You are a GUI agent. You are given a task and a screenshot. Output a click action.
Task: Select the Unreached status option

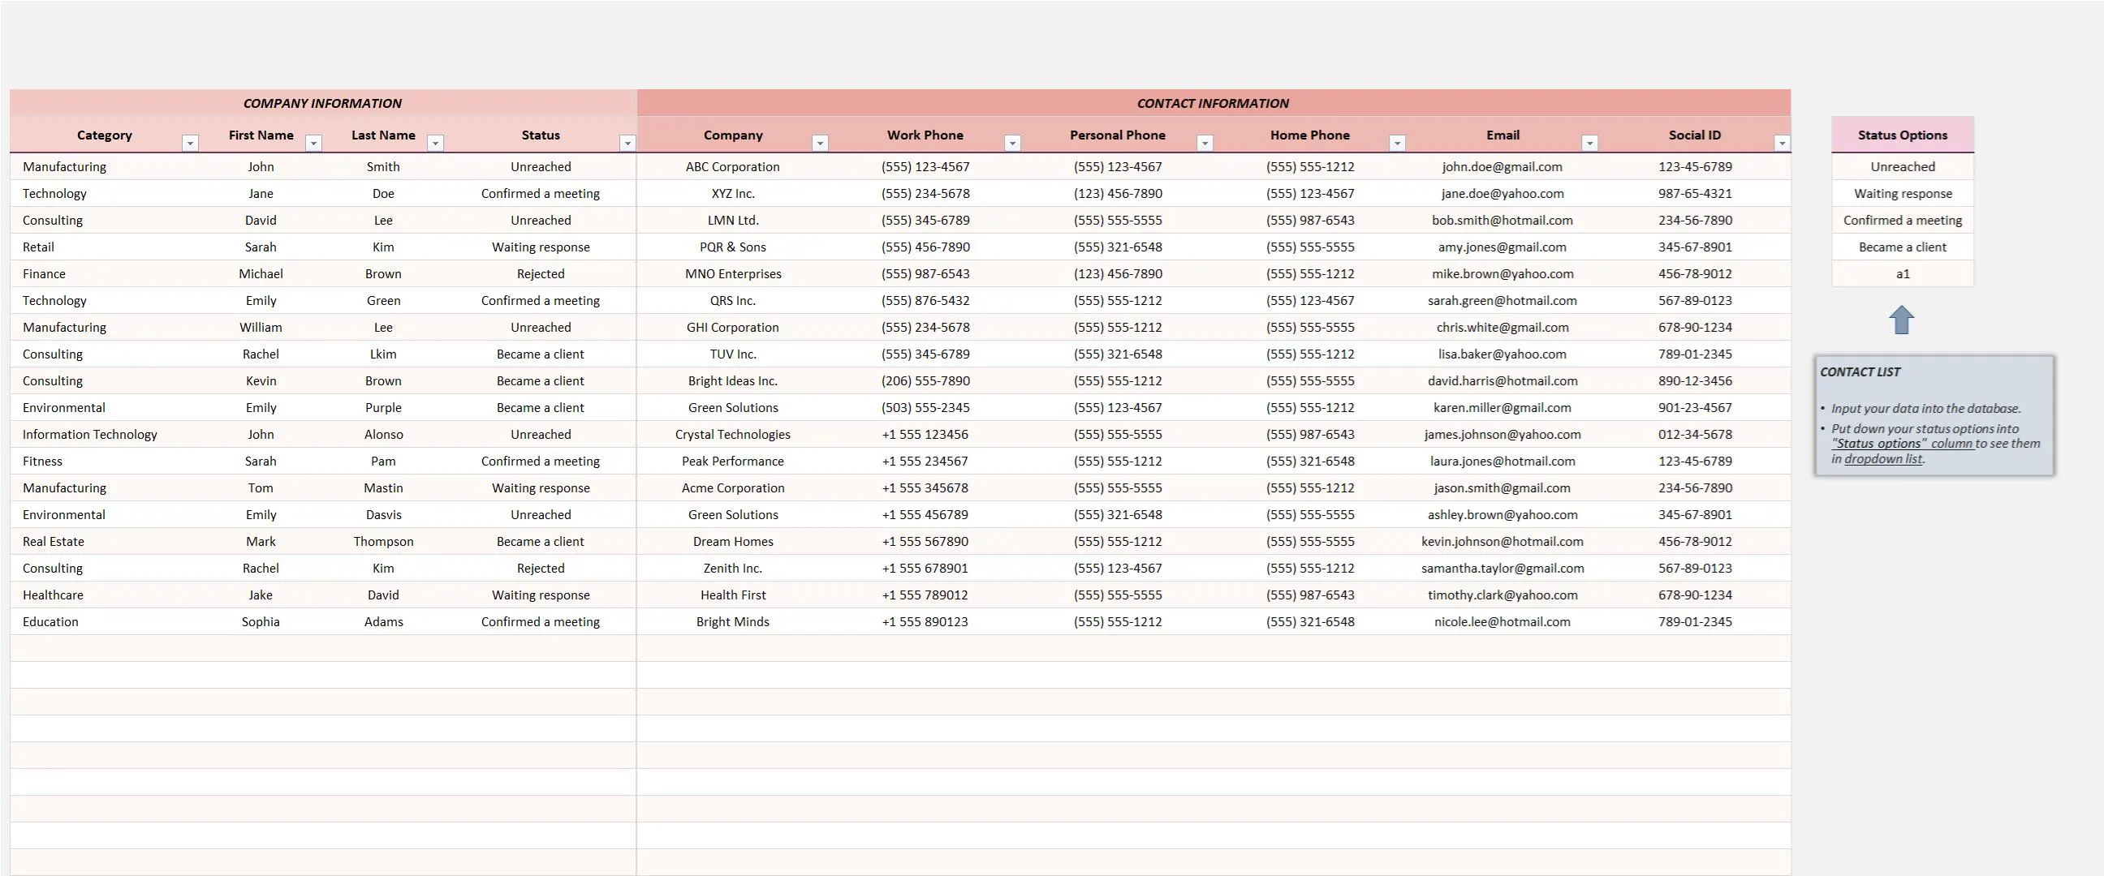(x=1902, y=165)
